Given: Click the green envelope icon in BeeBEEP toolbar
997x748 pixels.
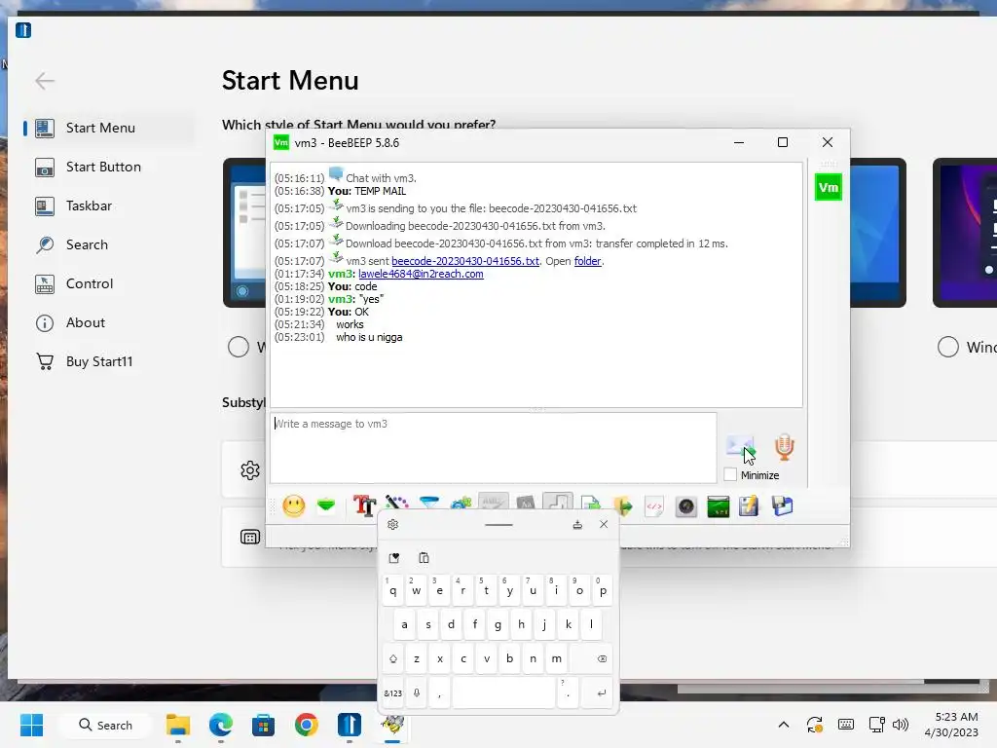Looking at the screenshot, I should (326, 505).
